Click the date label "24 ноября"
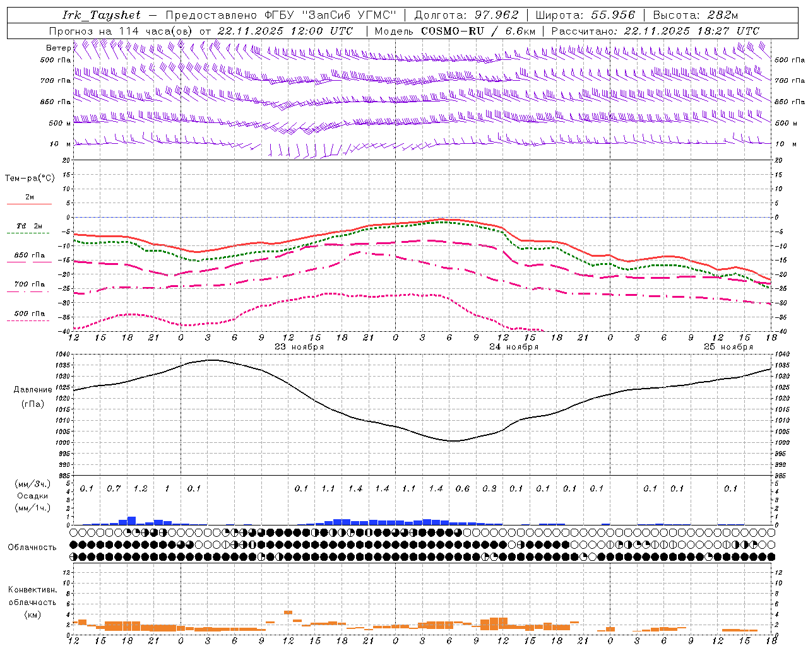 pyautogui.click(x=514, y=347)
